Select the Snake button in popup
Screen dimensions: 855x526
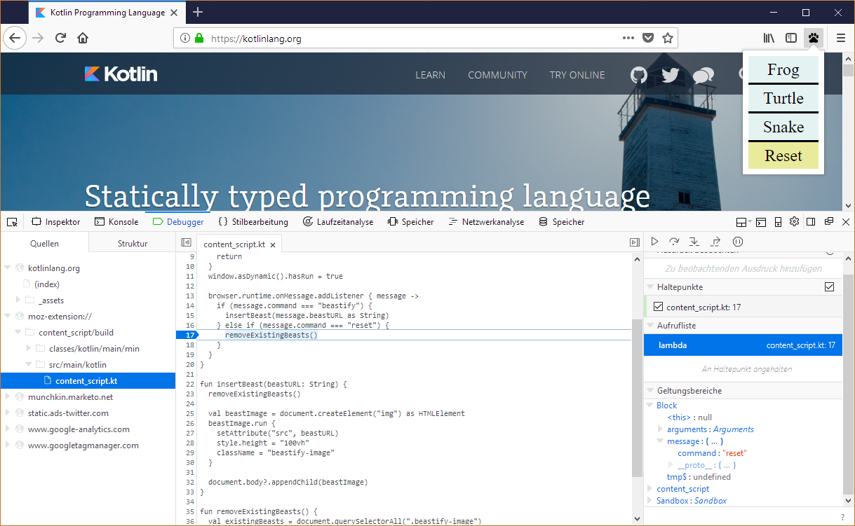pyautogui.click(x=783, y=127)
